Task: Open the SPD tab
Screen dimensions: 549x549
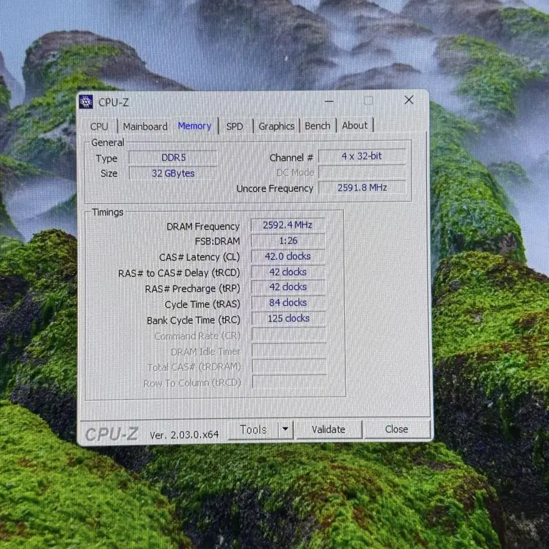Action: (x=235, y=126)
